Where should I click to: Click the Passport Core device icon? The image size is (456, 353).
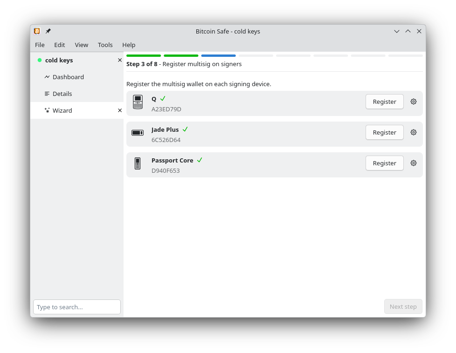tap(138, 163)
